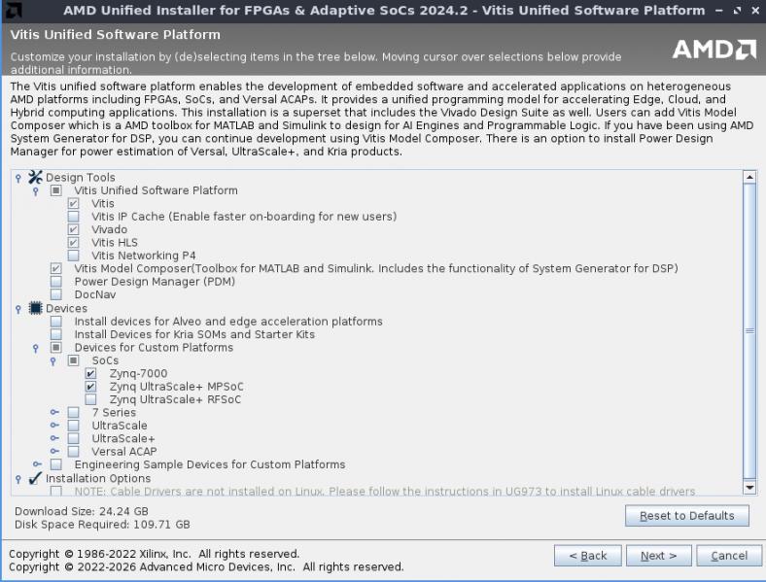Viewport: 766px width, 582px height.
Task: Select the 'Vitis HLS' row text
Action: click(115, 242)
